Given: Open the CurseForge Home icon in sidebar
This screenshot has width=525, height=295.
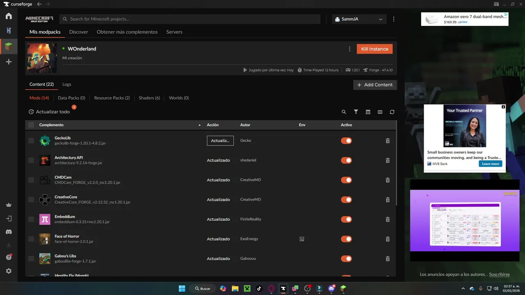Looking at the screenshot, I should [9, 16].
